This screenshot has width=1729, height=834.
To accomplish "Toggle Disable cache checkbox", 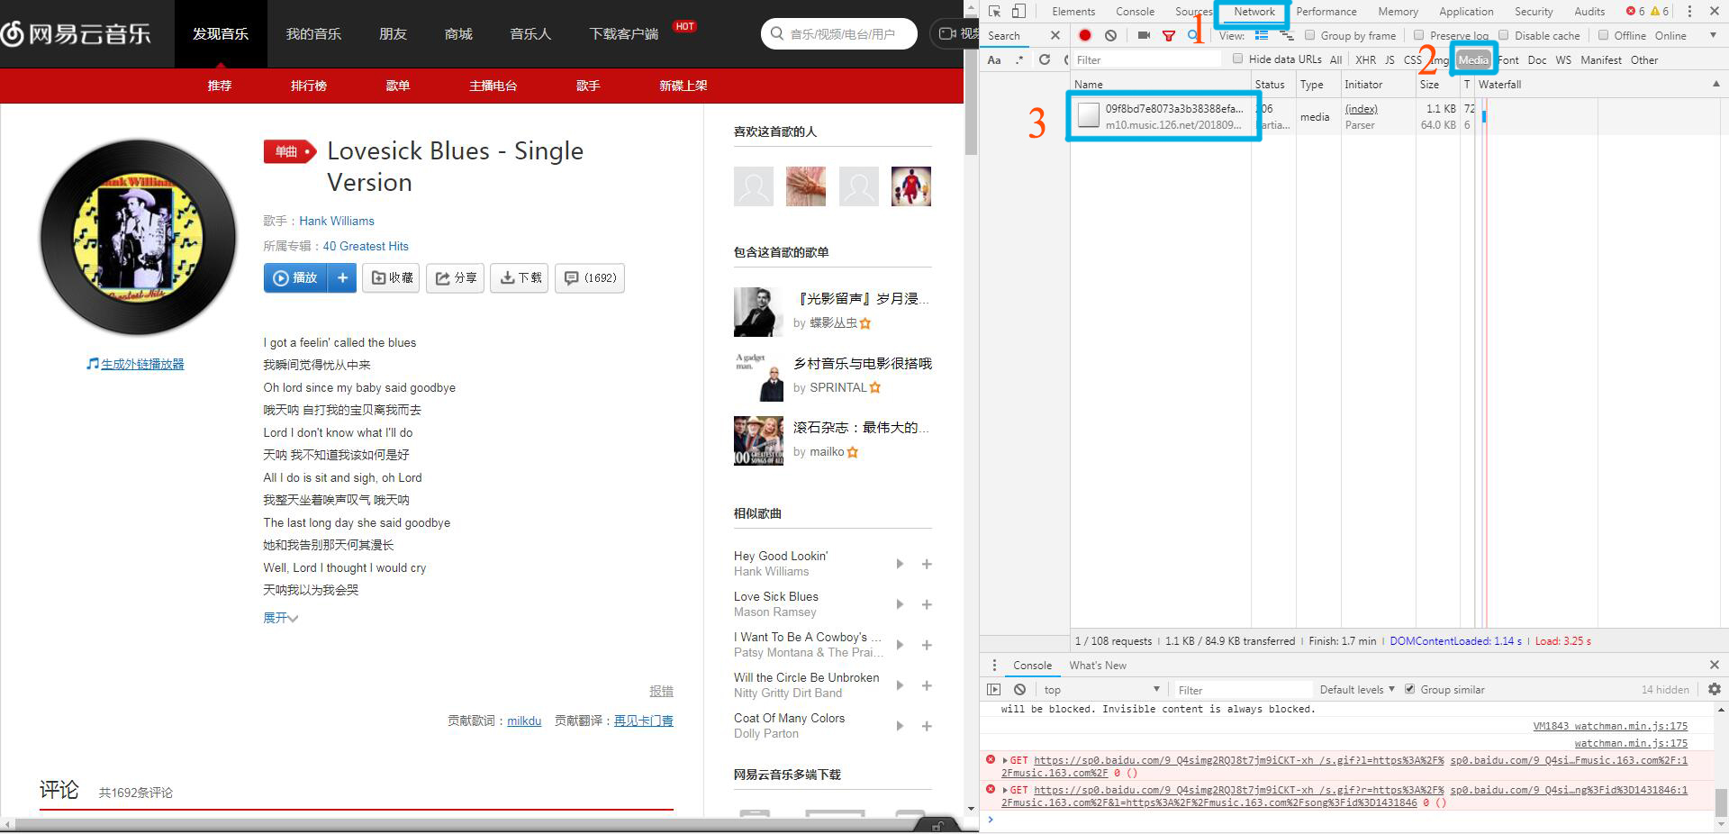I will (x=1504, y=35).
